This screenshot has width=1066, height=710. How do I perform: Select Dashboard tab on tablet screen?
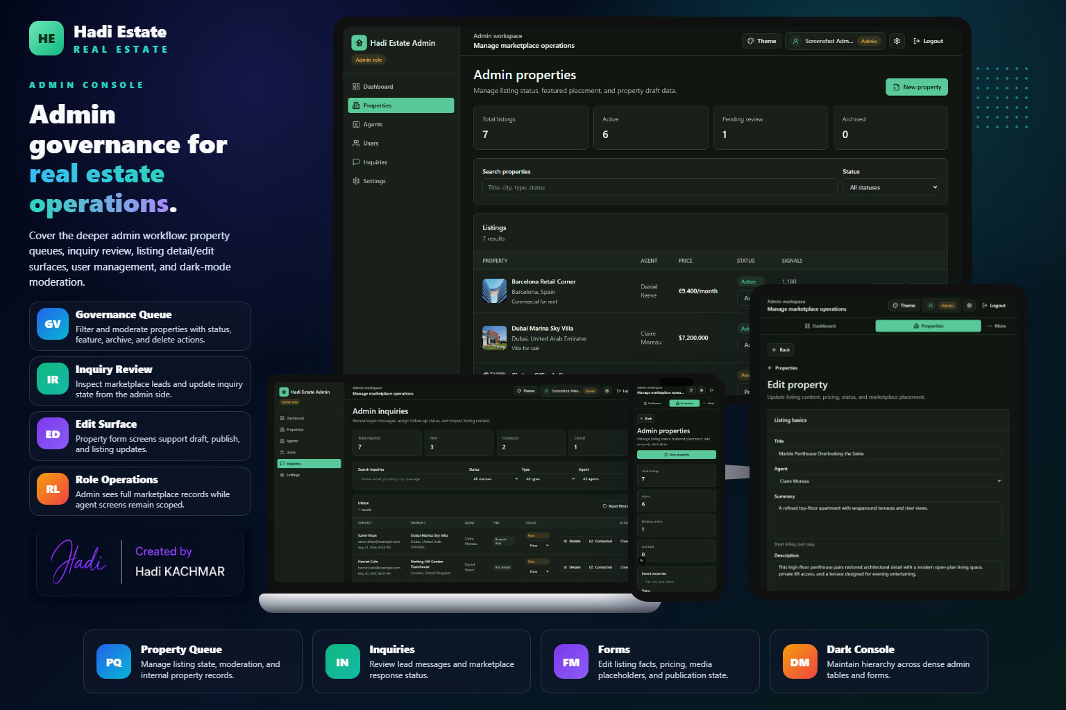tap(820, 326)
